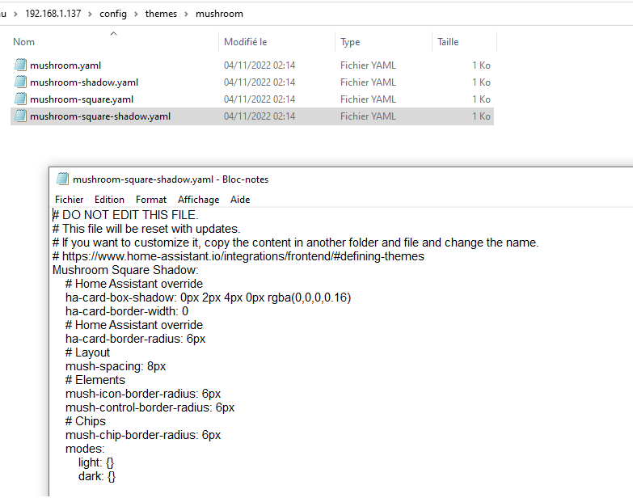This screenshot has height=498, width=633.
Task: Select the mushroom-shadow.yaml file icon
Action: point(21,82)
